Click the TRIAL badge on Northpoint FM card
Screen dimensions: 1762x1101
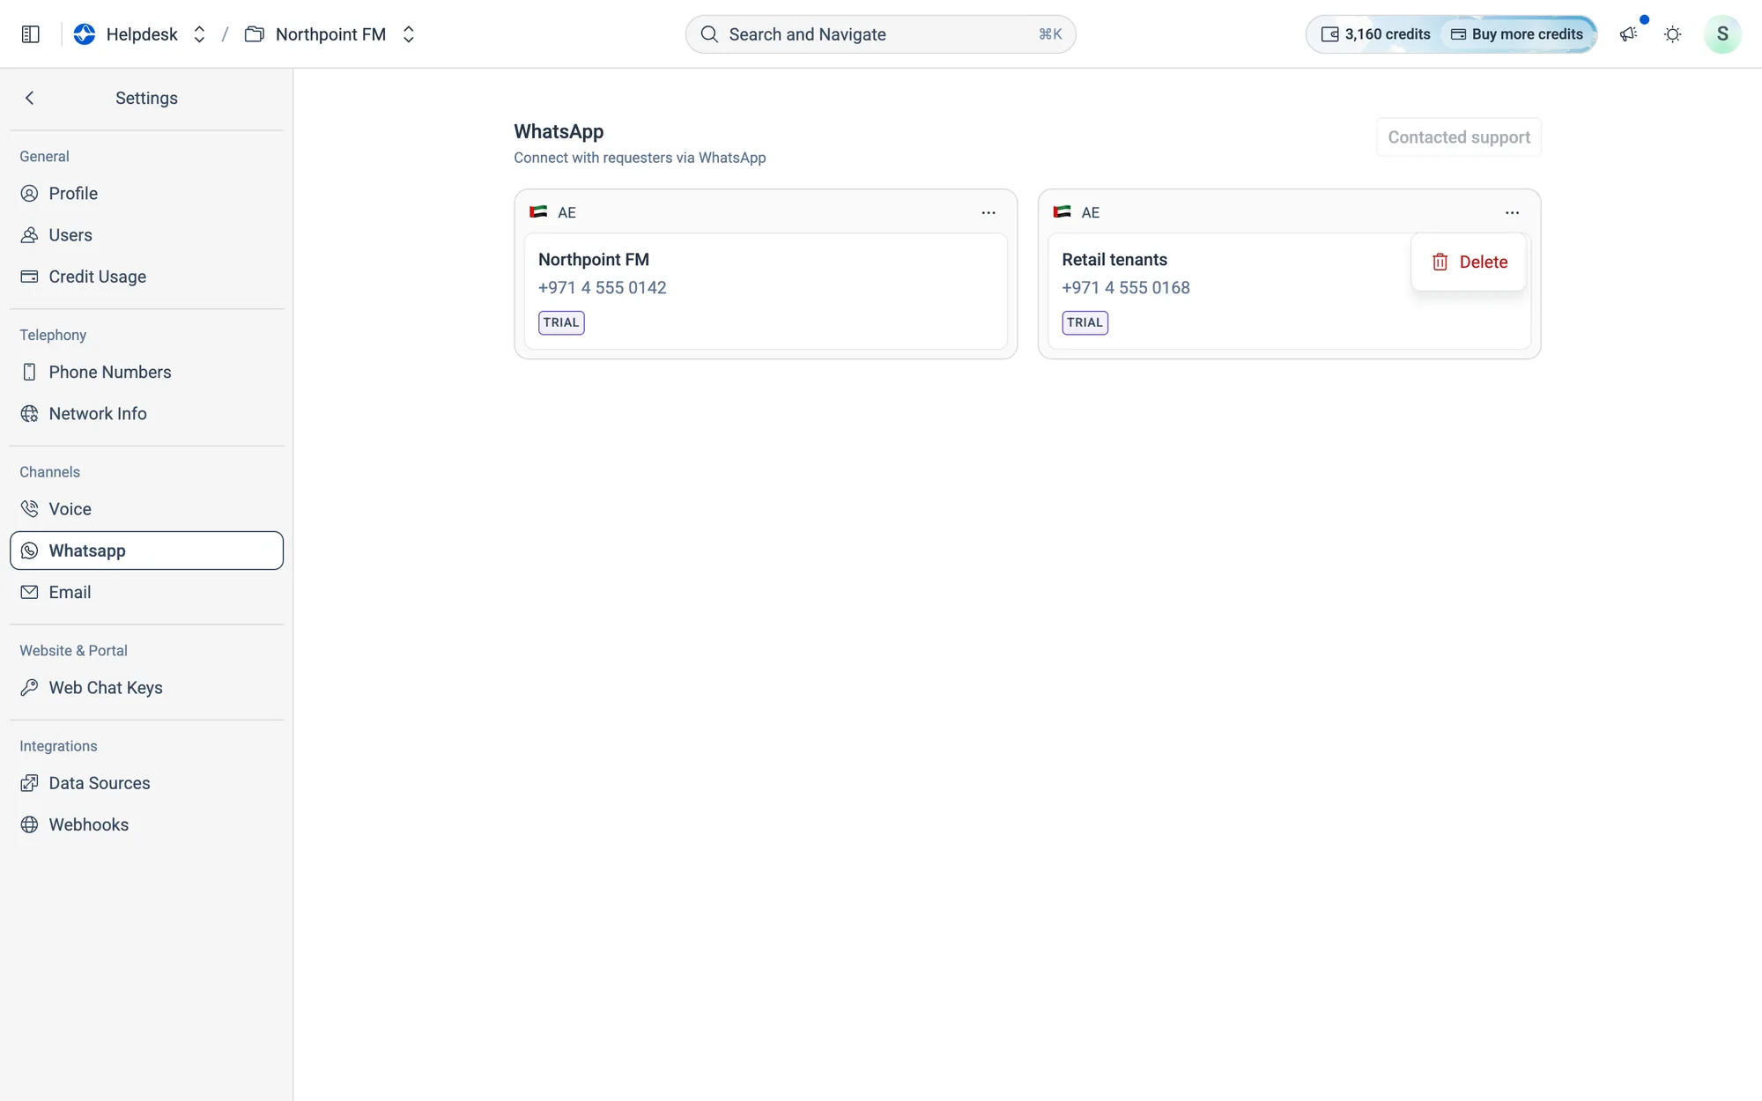point(561,322)
